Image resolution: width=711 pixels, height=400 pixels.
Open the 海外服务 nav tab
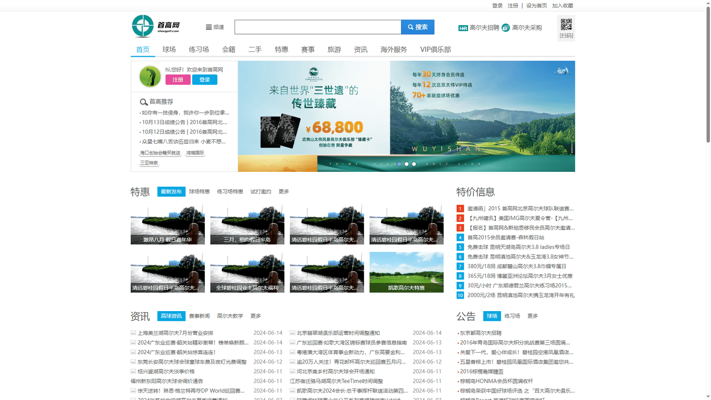pos(394,49)
